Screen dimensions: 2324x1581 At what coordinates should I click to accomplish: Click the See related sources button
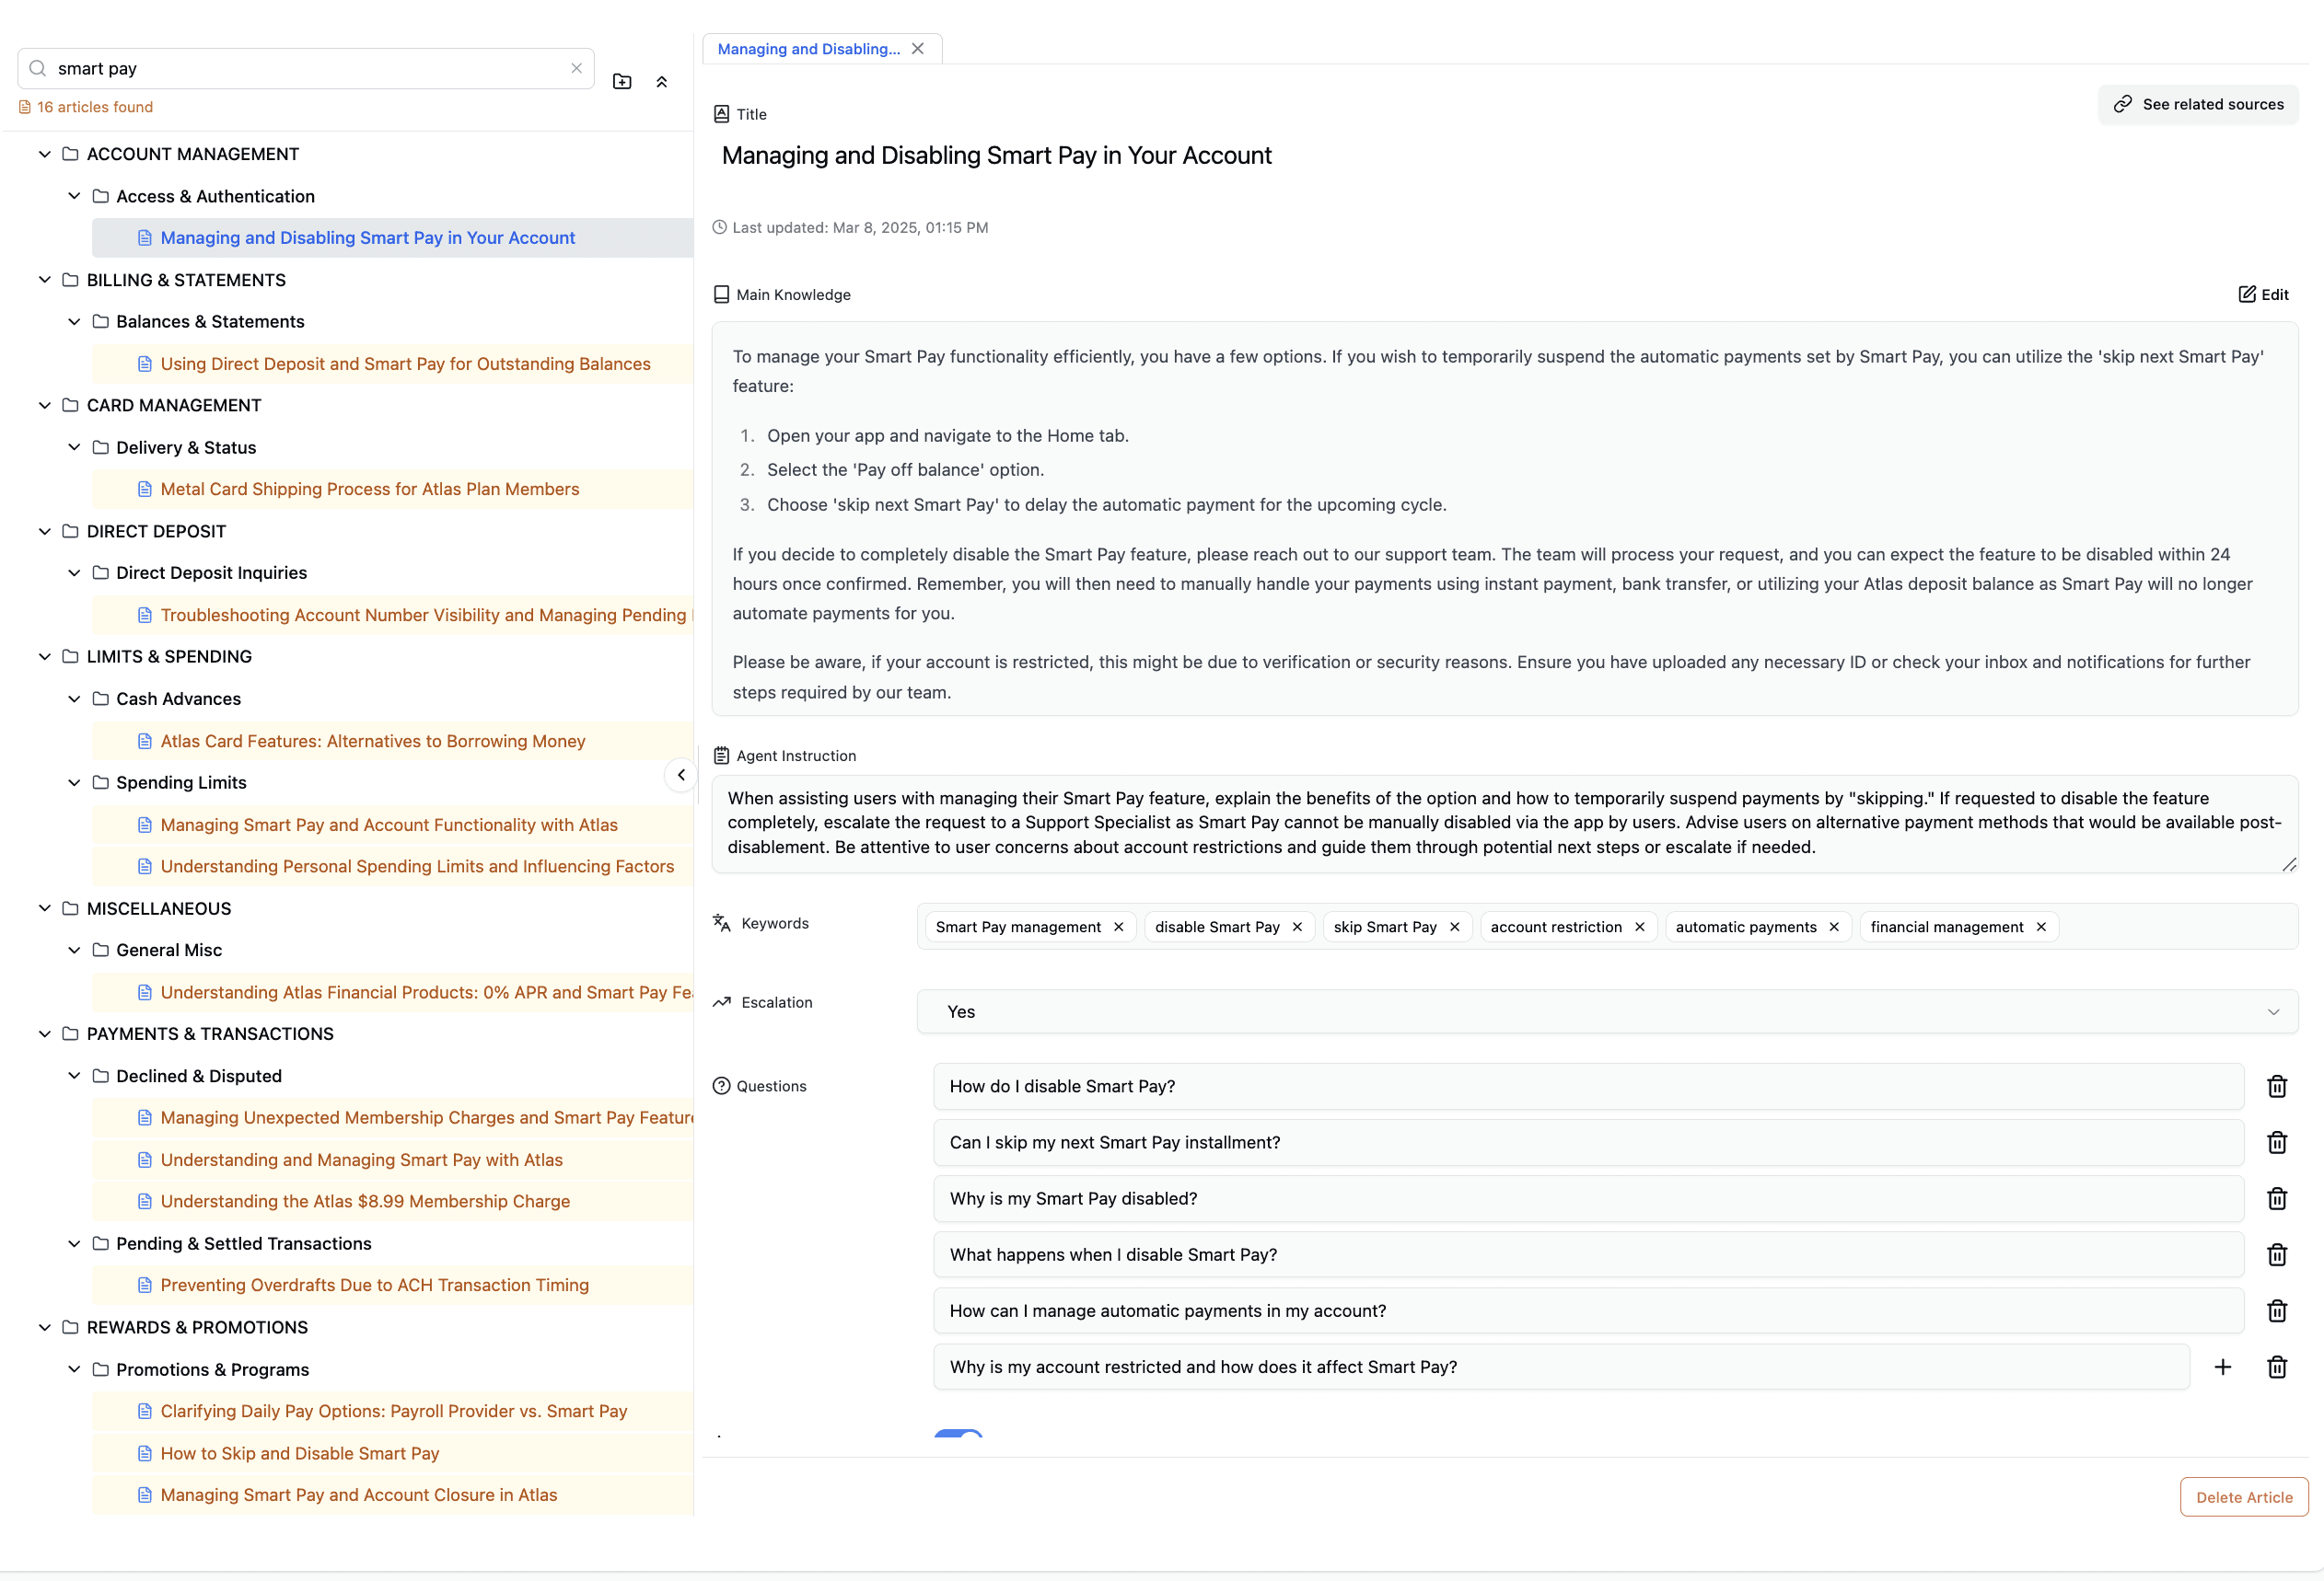pos(2198,104)
